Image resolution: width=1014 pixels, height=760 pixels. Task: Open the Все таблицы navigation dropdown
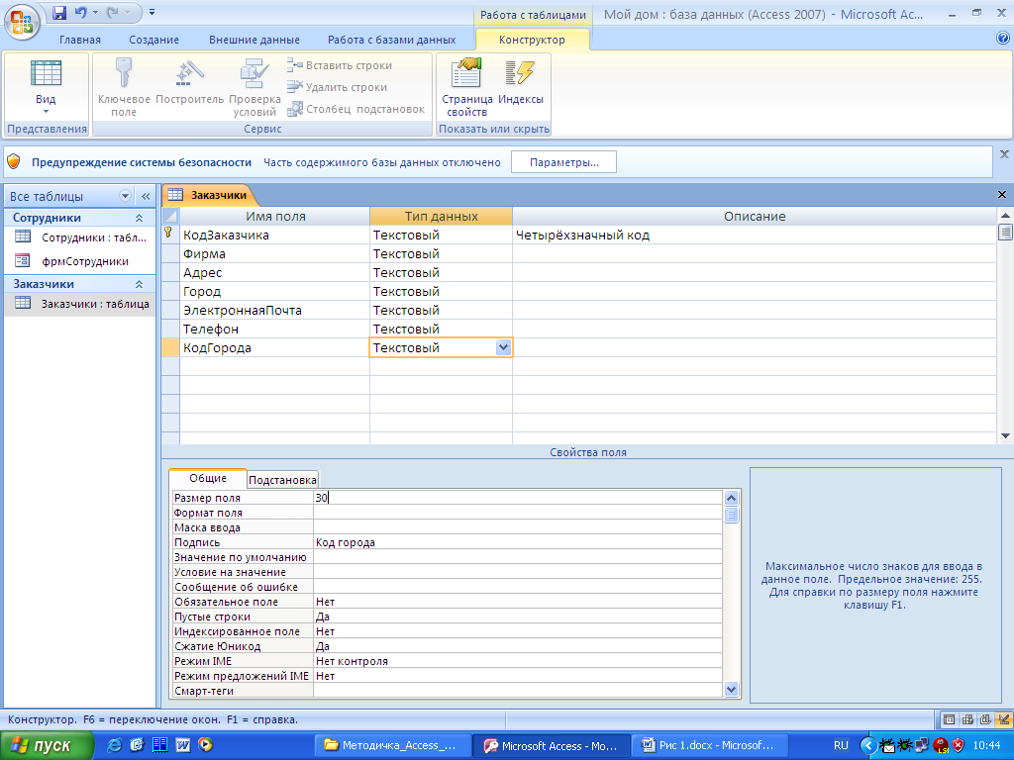point(126,196)
